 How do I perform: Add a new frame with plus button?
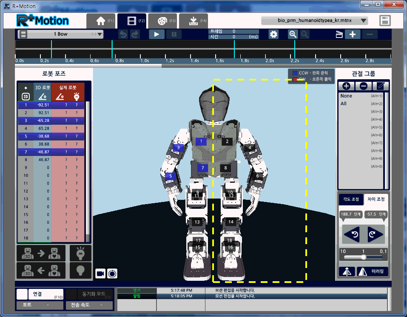pos(353,35)
